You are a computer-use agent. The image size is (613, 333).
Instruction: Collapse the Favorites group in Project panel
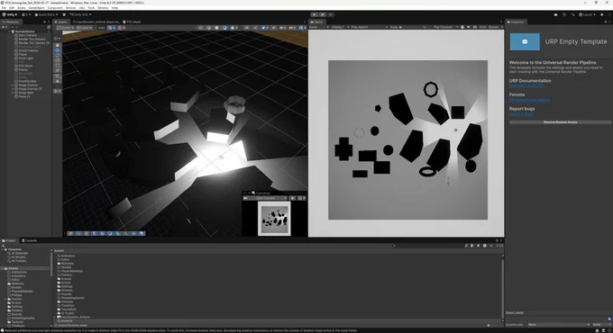tap(3, 249)
